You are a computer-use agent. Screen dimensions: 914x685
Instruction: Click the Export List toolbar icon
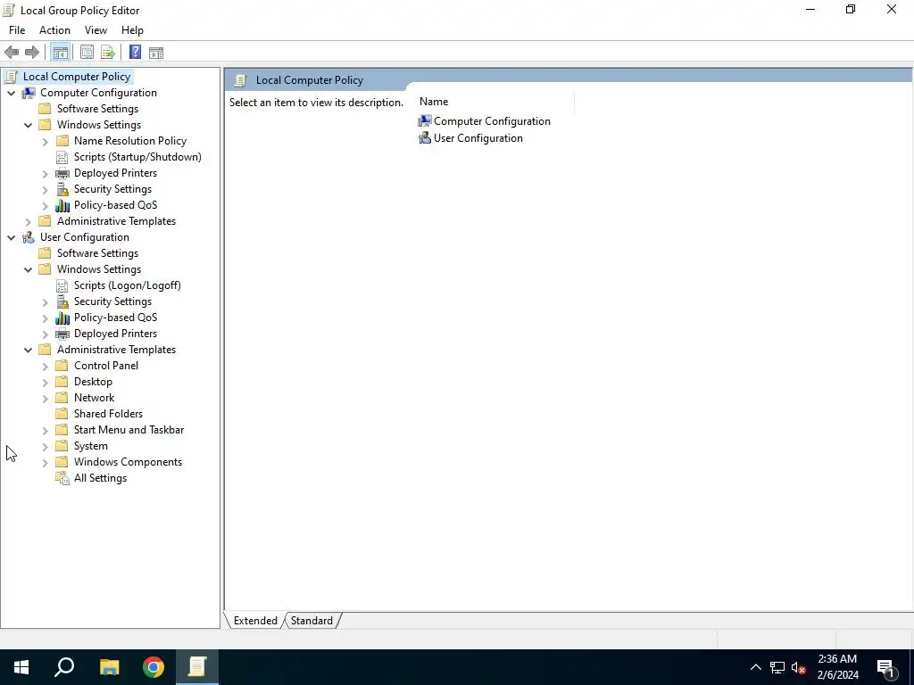coord(108,53)
